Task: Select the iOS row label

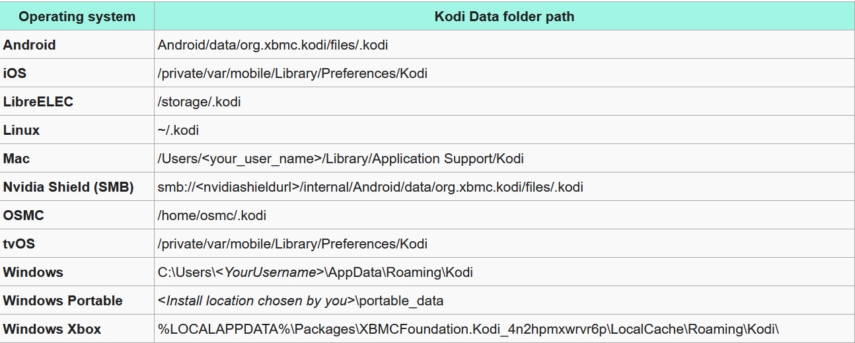Action: (15, 73)
